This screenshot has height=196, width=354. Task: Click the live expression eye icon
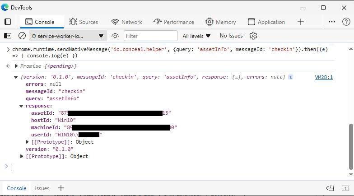tap(115, 36)
